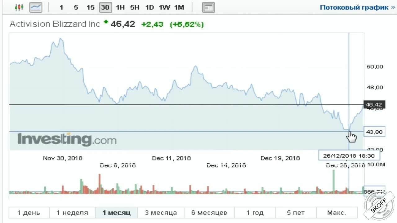The width and height of the screenshot is (397, 223).
Task: Select the 1 месяц range
Action: click(x=116, y=213)
